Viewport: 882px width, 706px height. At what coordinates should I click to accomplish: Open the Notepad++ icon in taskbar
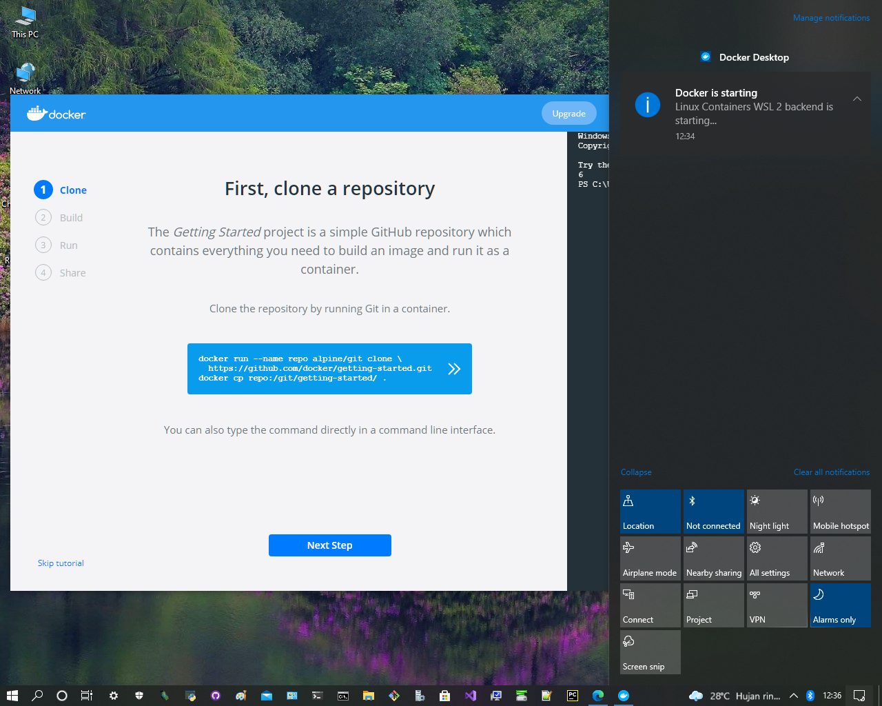coord(547,696)
